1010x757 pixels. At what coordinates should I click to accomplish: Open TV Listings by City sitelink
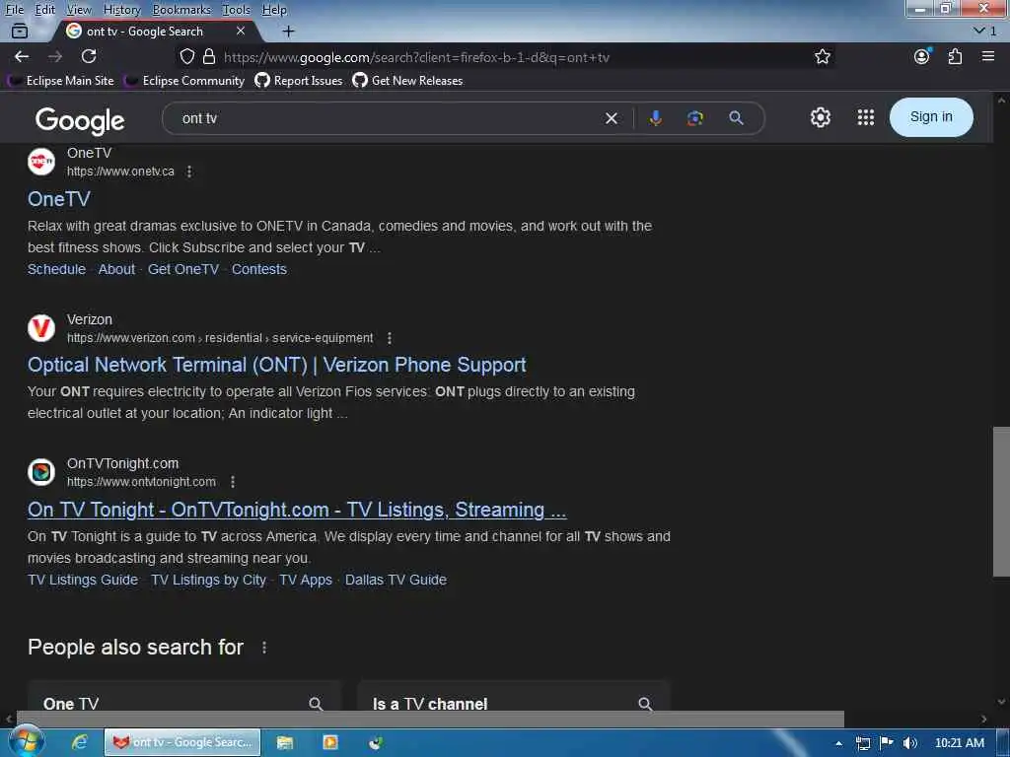point(208,580)
